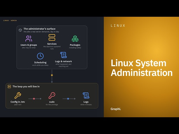Click the 'LINUX · ADMIN' tag
179x134 pixels.
10,20
